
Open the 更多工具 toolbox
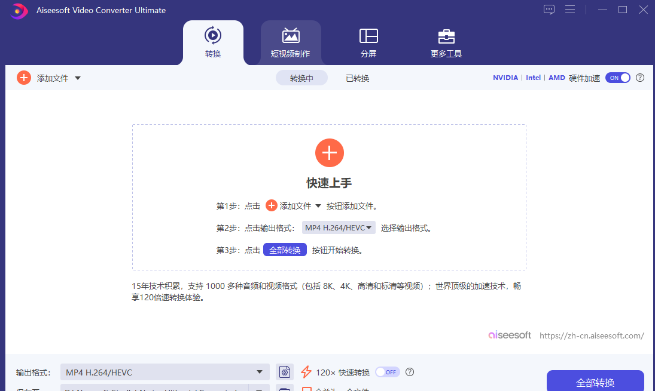(x=446, y=42)
